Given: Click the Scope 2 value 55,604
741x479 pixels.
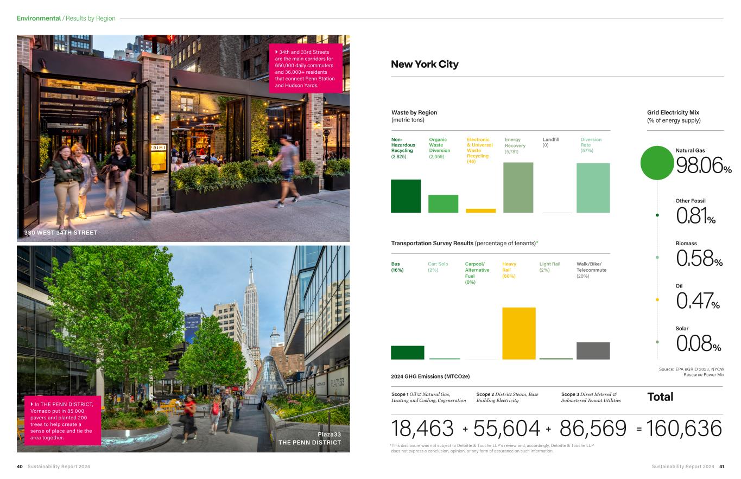Looking at the screenshot, I should point(506,429).
